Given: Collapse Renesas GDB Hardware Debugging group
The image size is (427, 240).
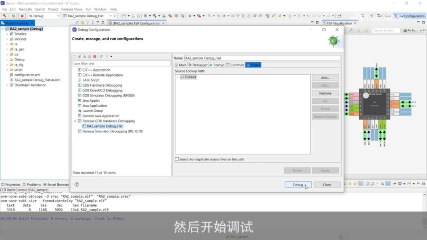Looking at the screenshot, I should coord(75,121).
